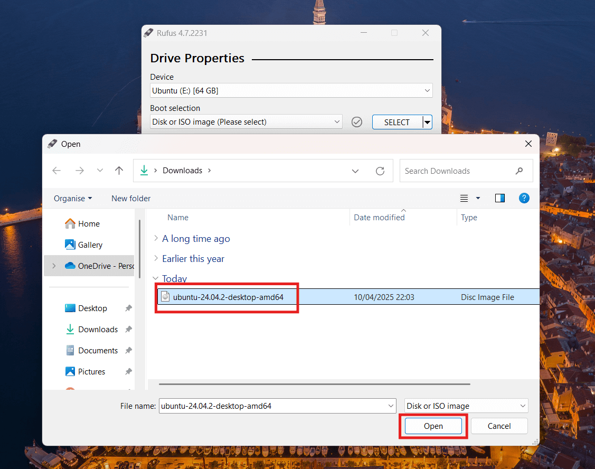Minimize the Rufus window
This screenshot has width=595, height=469.
(x=364, y=33)
